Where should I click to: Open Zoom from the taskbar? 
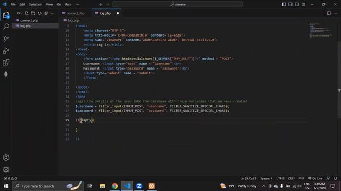139,186
